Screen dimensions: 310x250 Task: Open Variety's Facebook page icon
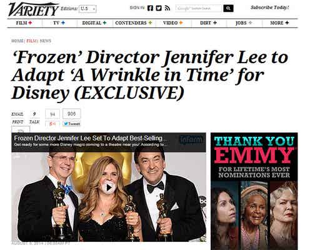[x=150, y=8]
